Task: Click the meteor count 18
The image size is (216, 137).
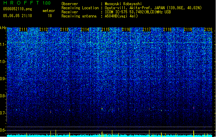Action: [50, 16]
